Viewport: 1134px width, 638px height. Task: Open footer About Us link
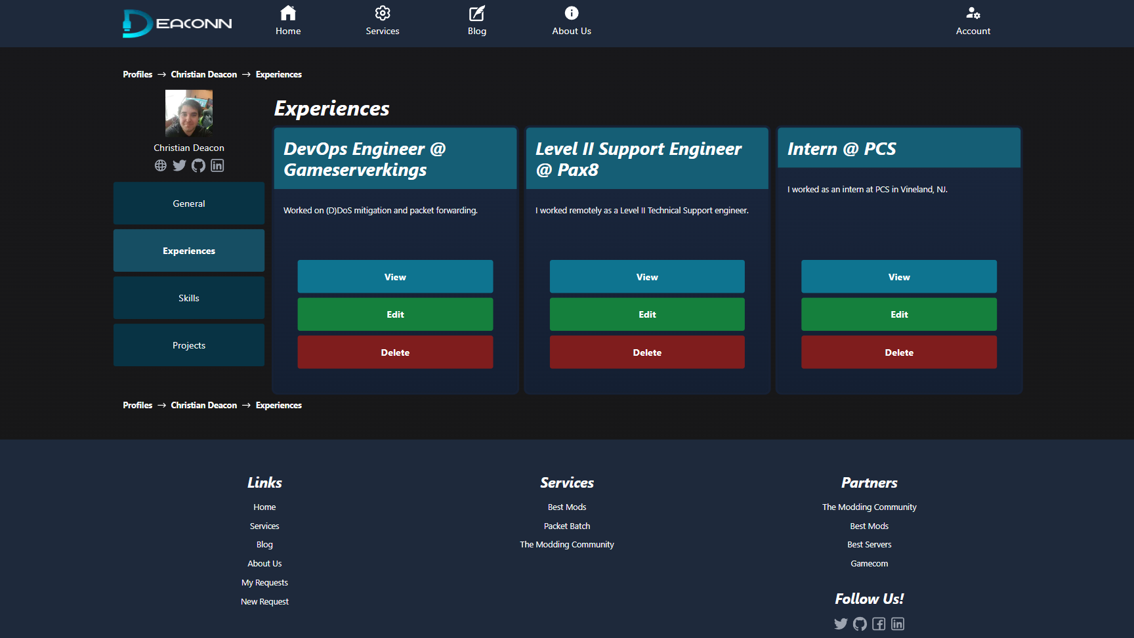click(264, 564)
